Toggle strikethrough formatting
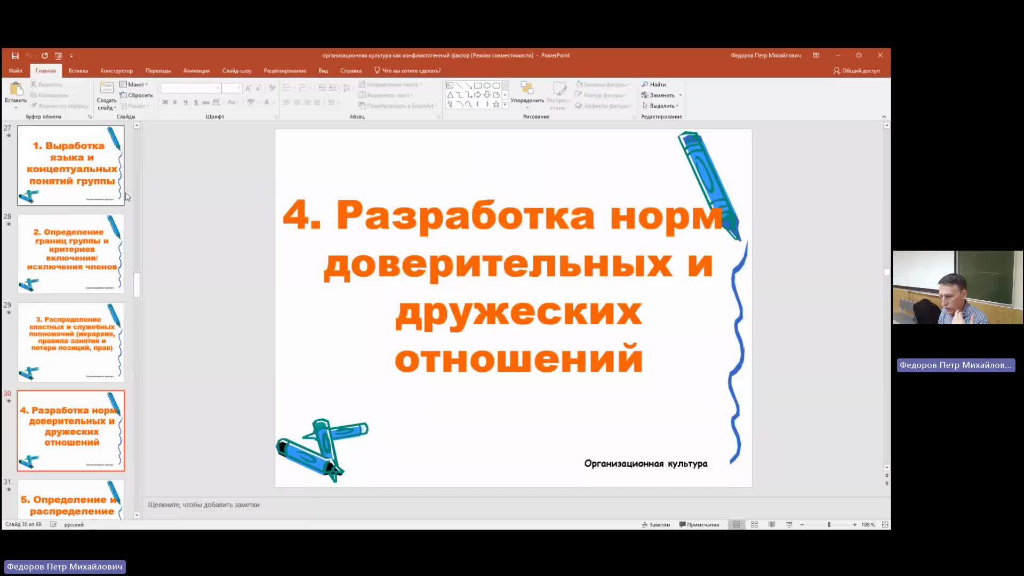Image resolution: width=1024 pixels, height=576 pixels. (206, 102)
